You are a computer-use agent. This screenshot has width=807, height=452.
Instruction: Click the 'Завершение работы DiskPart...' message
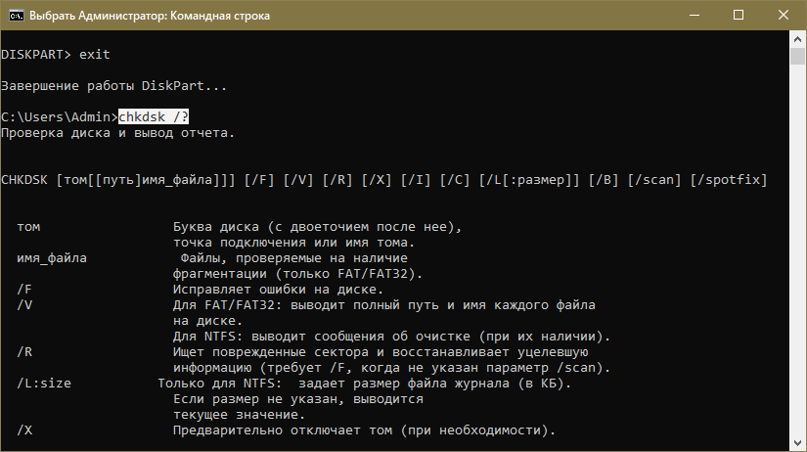(x=114, y=85)
